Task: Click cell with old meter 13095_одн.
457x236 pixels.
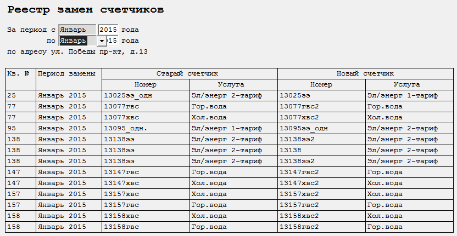Action: coord(146,129)
